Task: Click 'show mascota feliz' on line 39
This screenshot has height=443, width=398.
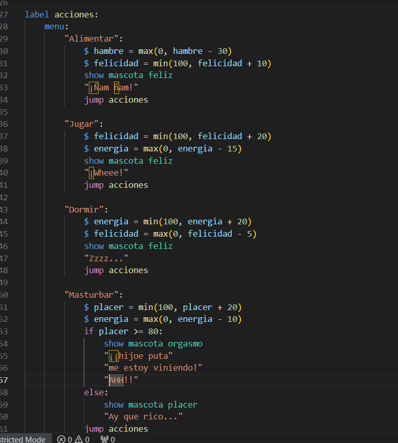Action: tap(128, 161)
